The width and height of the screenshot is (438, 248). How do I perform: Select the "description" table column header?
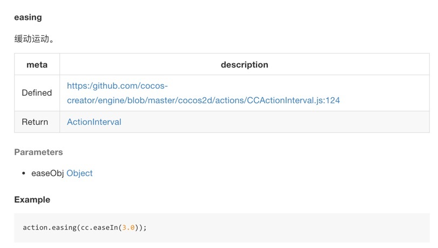(244, 65)
